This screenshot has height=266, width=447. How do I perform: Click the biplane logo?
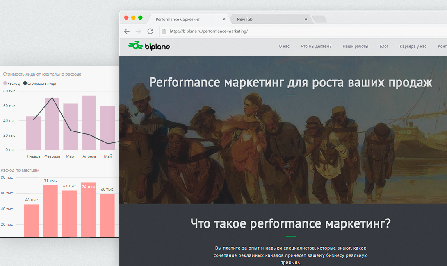[x=149, y=45]
